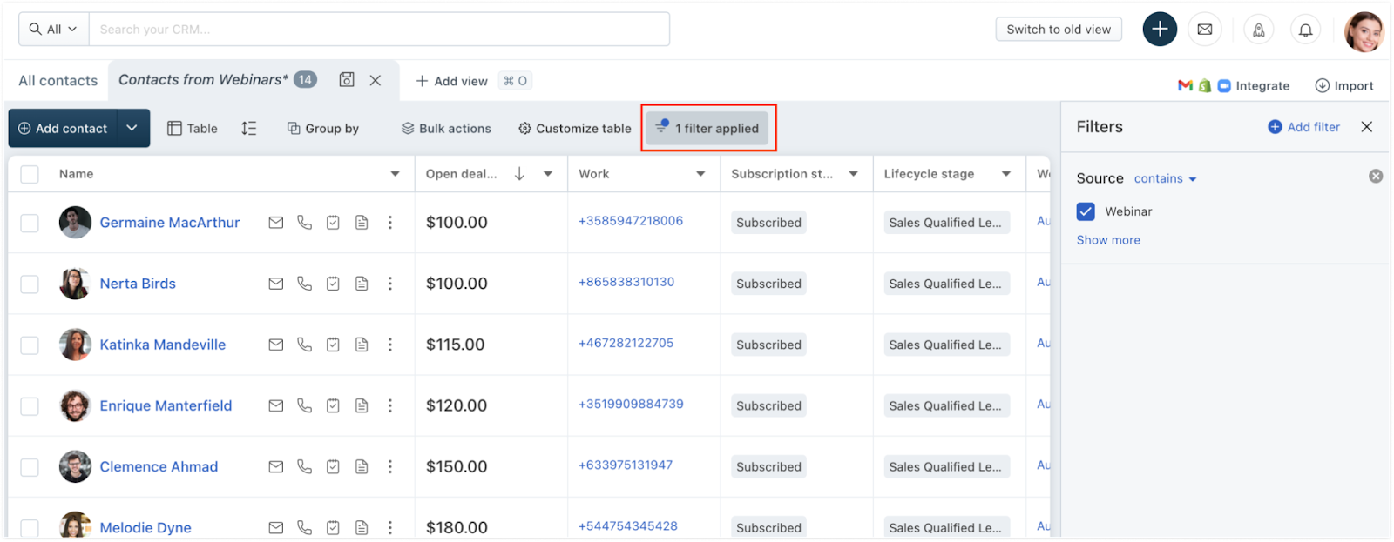
Task: Open the Work column dropdown
Action: point(700,174)
